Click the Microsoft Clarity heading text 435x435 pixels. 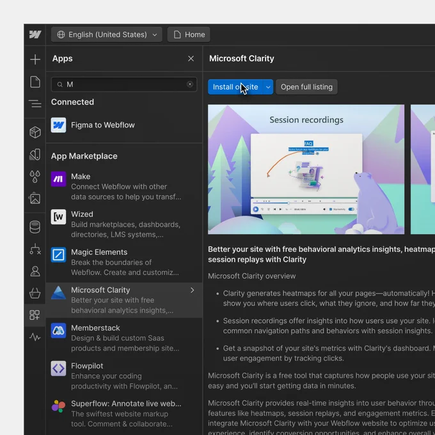pyautogui.click(x=241, y=59)
